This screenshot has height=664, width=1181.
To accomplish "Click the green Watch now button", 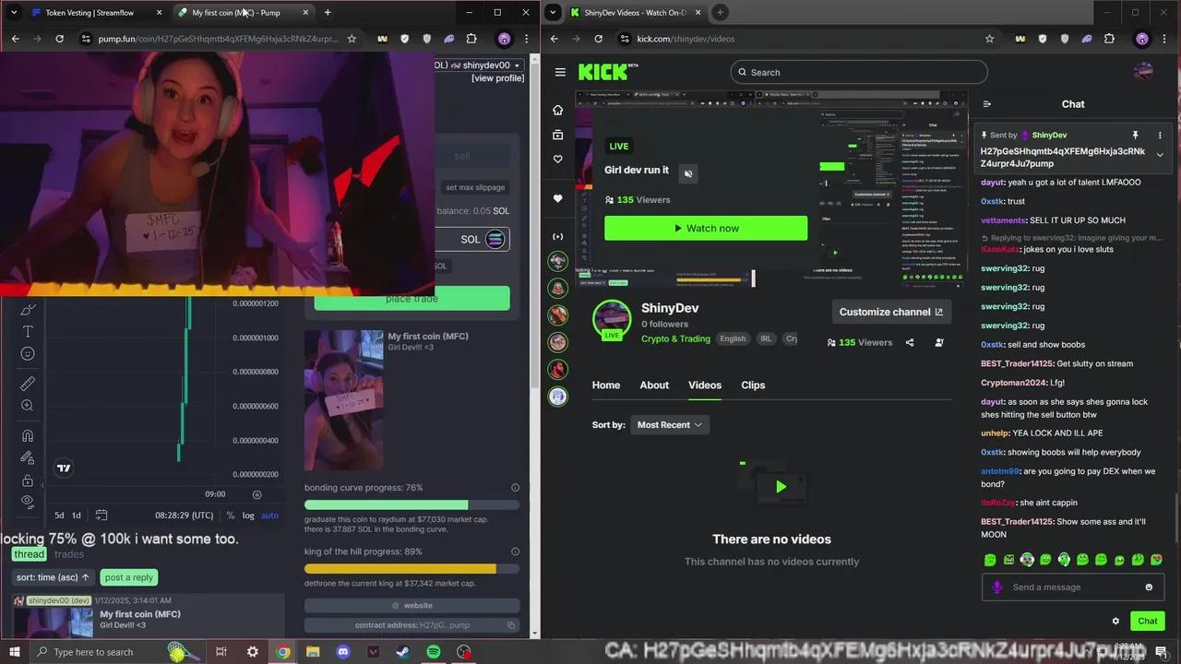I will click(706, 228).
